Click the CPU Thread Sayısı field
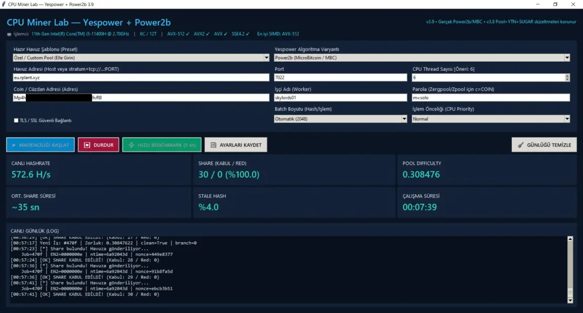This screenshot has width=583, height=313. 488,77
